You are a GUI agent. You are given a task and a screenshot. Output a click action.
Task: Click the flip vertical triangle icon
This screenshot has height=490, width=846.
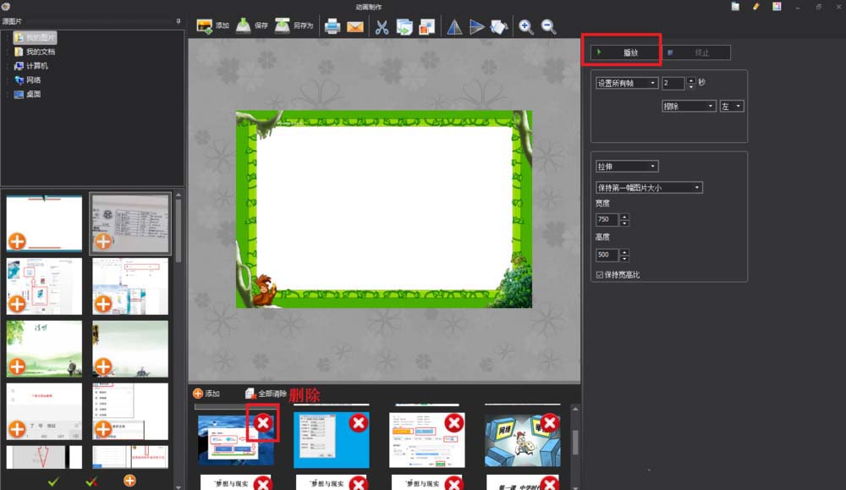476,26
